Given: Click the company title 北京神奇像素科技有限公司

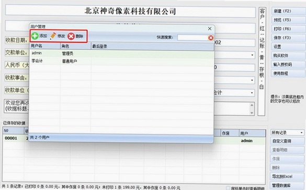Looking at the screenshot, I should tap(130, 11).
